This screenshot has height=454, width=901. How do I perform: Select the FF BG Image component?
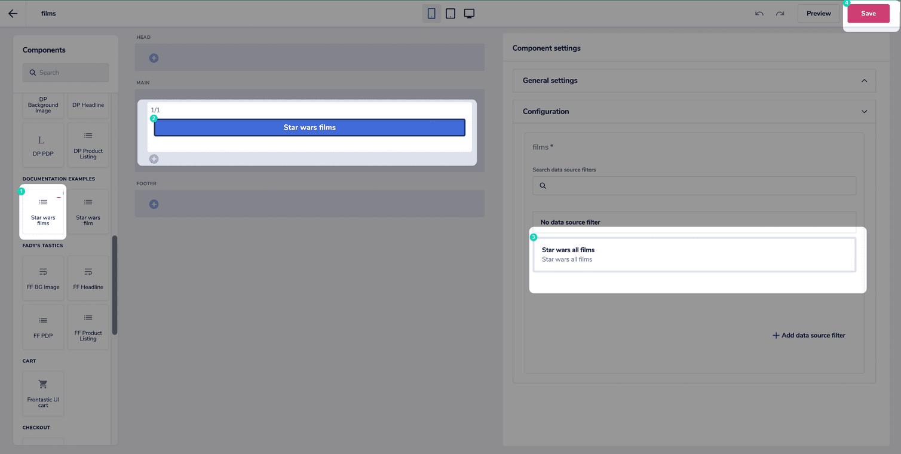pos(42,278)
